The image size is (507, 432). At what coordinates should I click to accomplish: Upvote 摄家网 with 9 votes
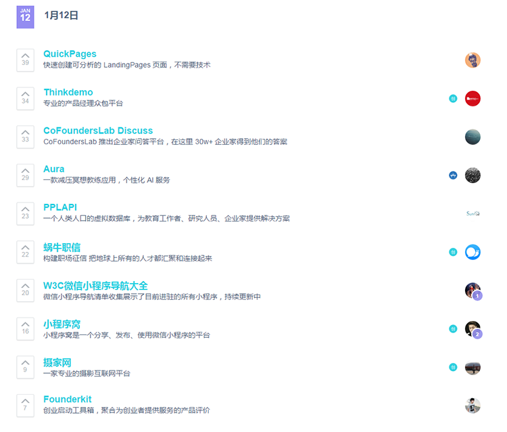coord(25,367)
